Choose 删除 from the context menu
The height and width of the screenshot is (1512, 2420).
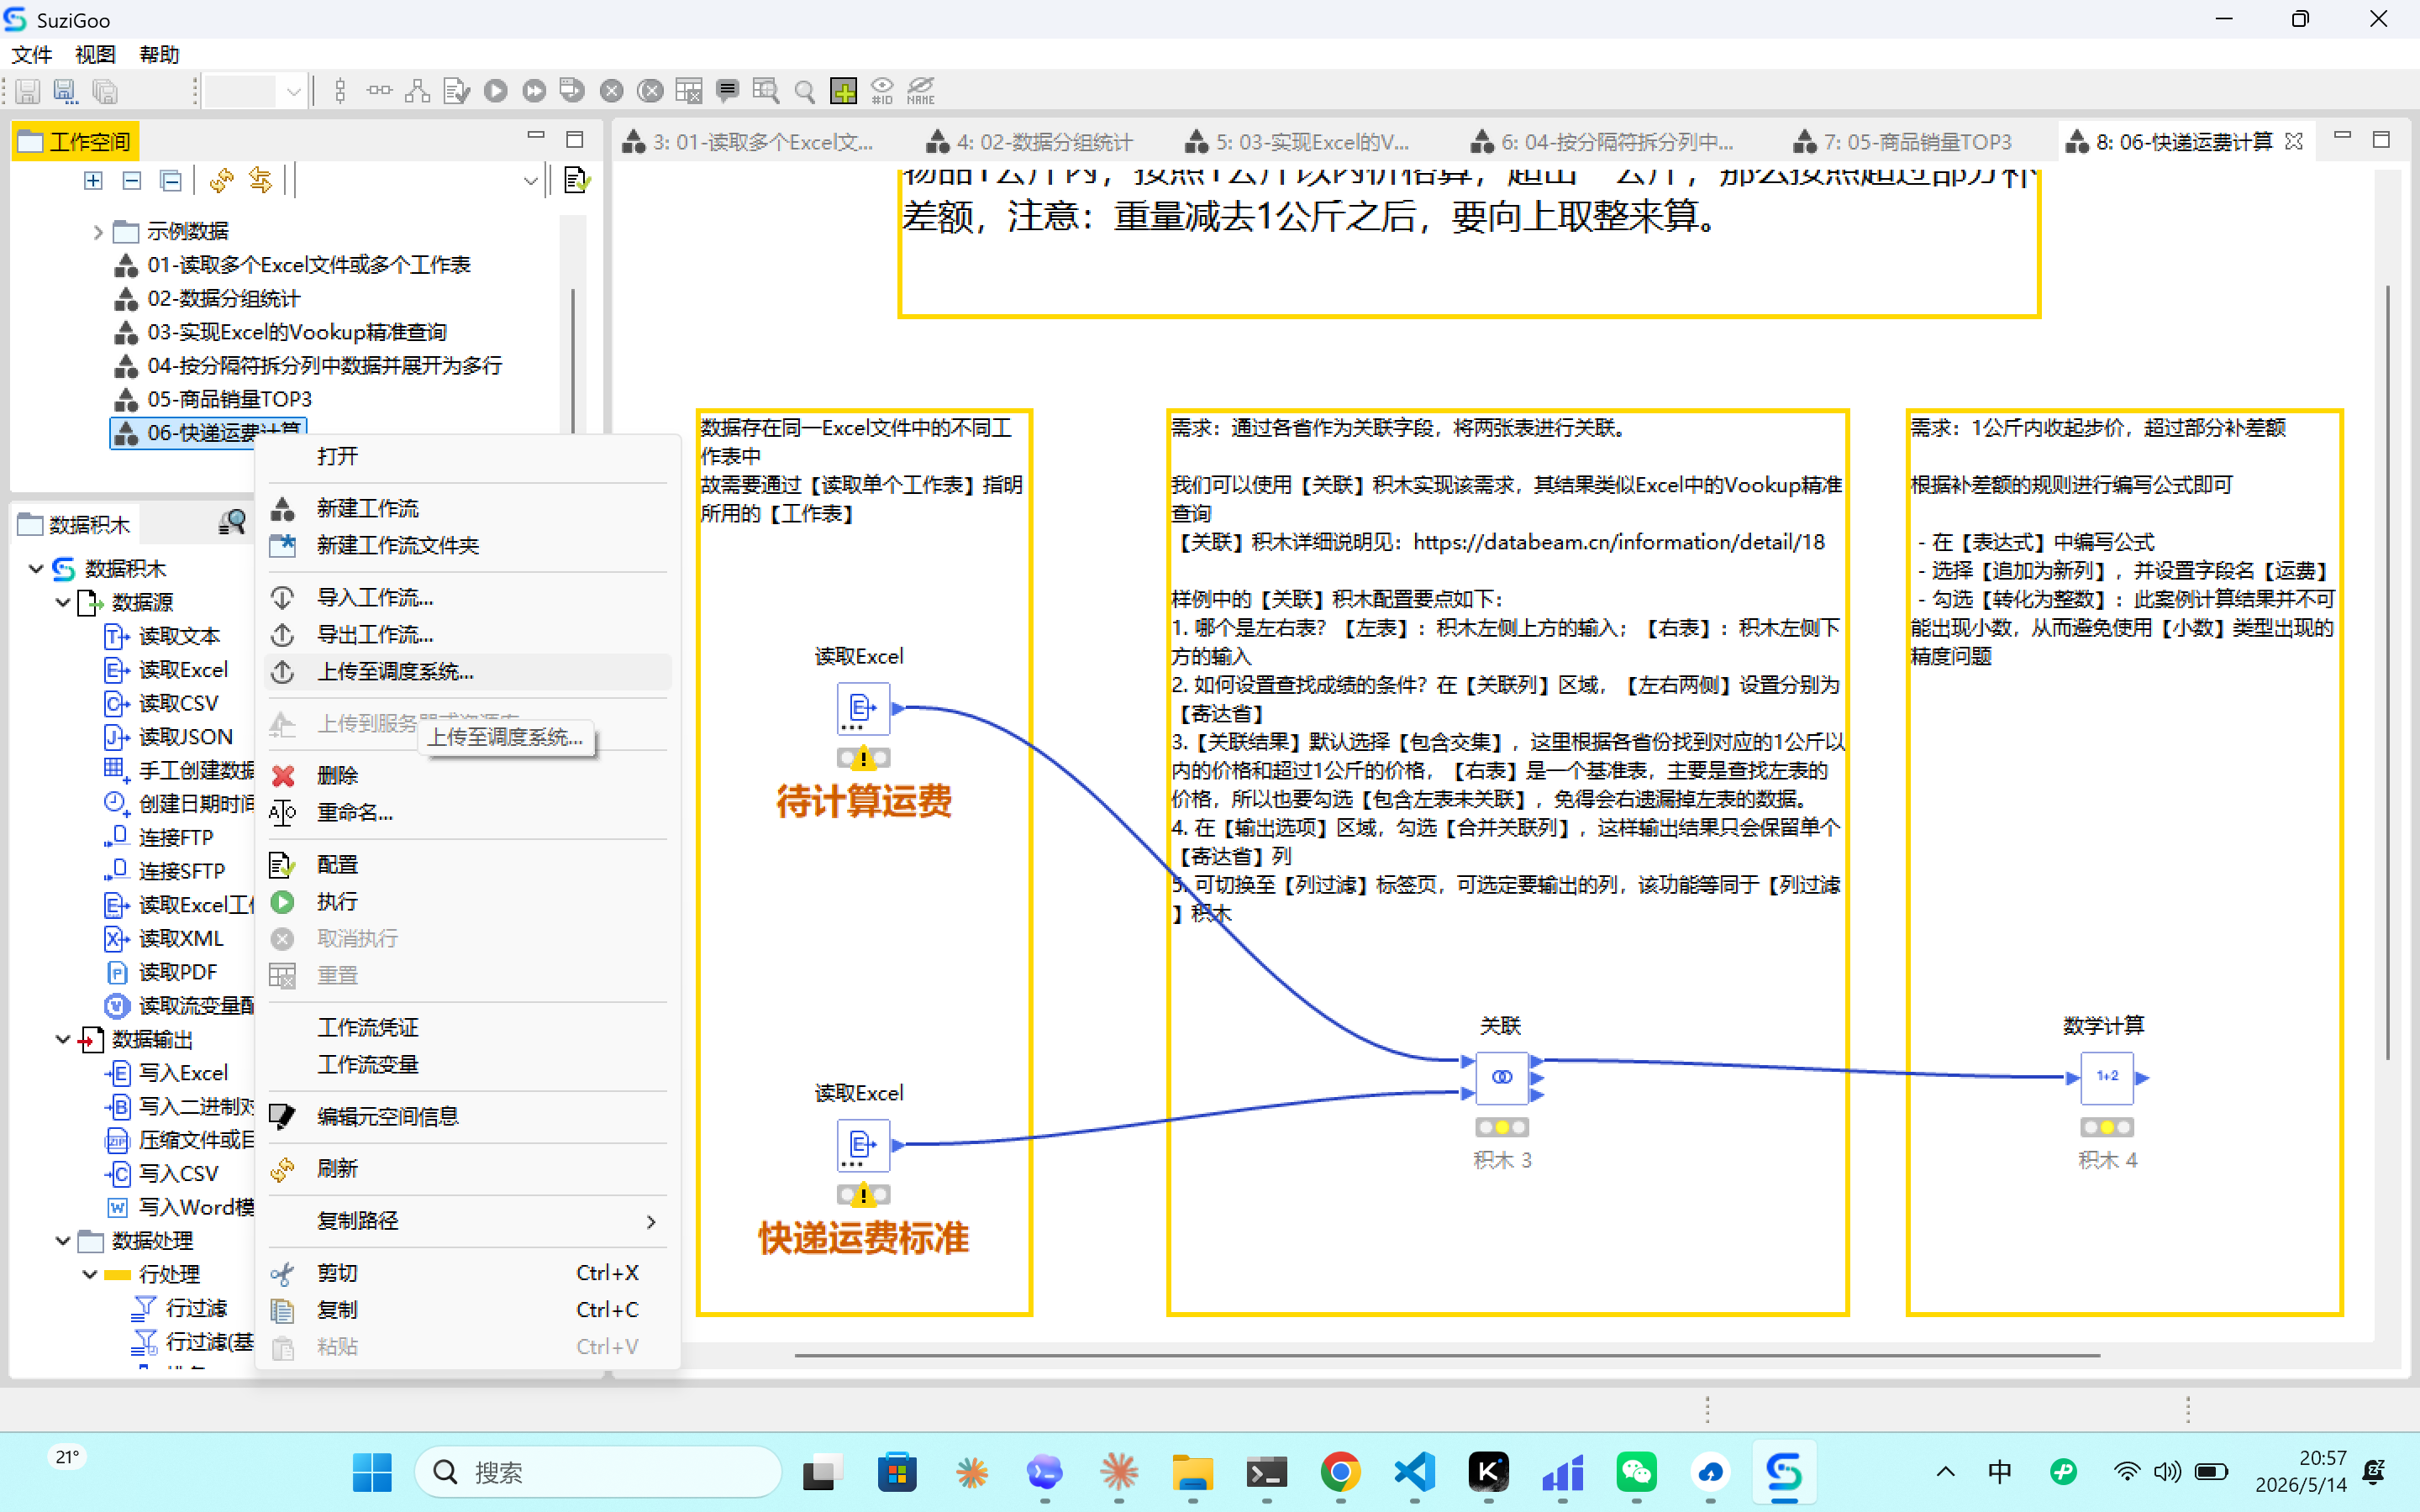[467, 776]
